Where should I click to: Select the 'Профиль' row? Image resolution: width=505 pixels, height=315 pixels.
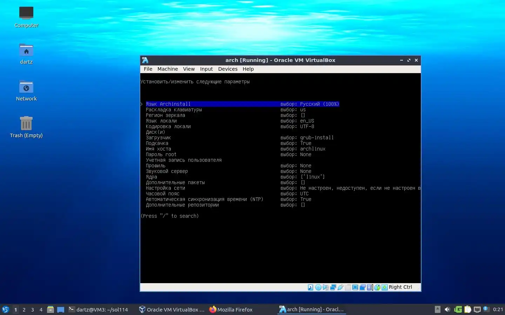229,166
